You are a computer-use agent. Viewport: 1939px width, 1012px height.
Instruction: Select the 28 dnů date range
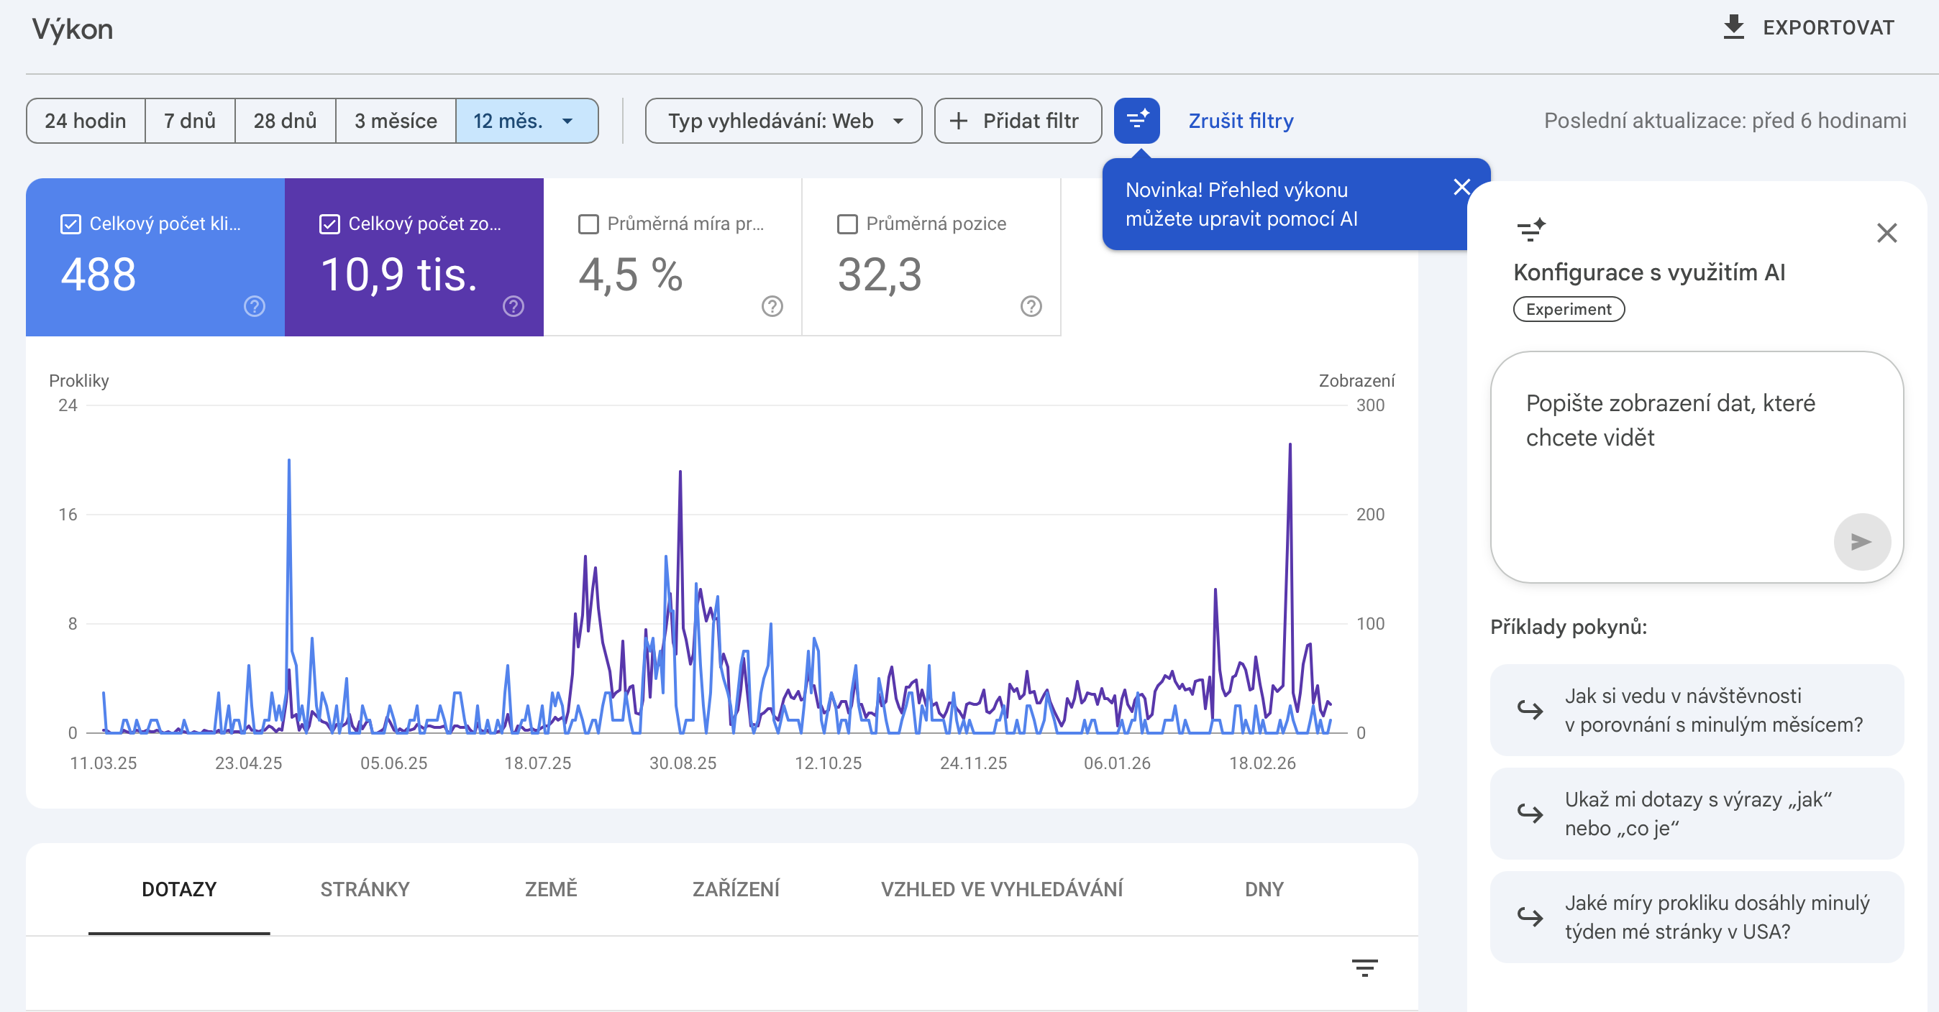click(x=285, y=121)
